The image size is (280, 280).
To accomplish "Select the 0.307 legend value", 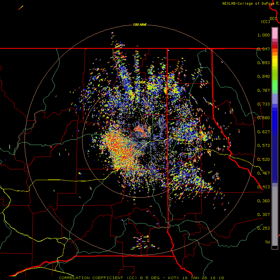I will pos(264,215).
